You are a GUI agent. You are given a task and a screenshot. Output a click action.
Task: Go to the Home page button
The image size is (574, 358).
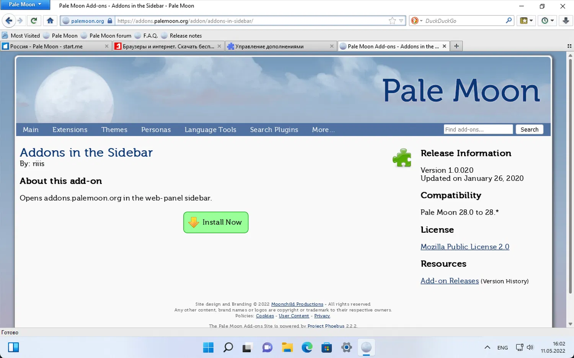pos(50,21)
